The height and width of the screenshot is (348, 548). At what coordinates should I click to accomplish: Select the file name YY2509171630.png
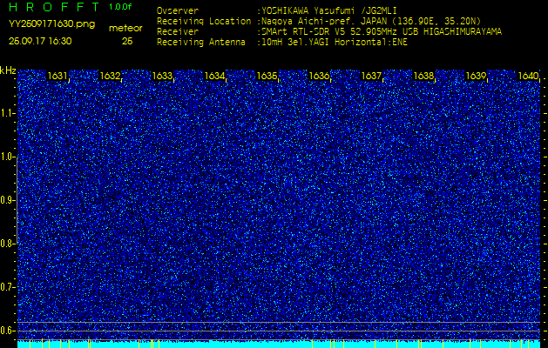click(x=51, y=24)
